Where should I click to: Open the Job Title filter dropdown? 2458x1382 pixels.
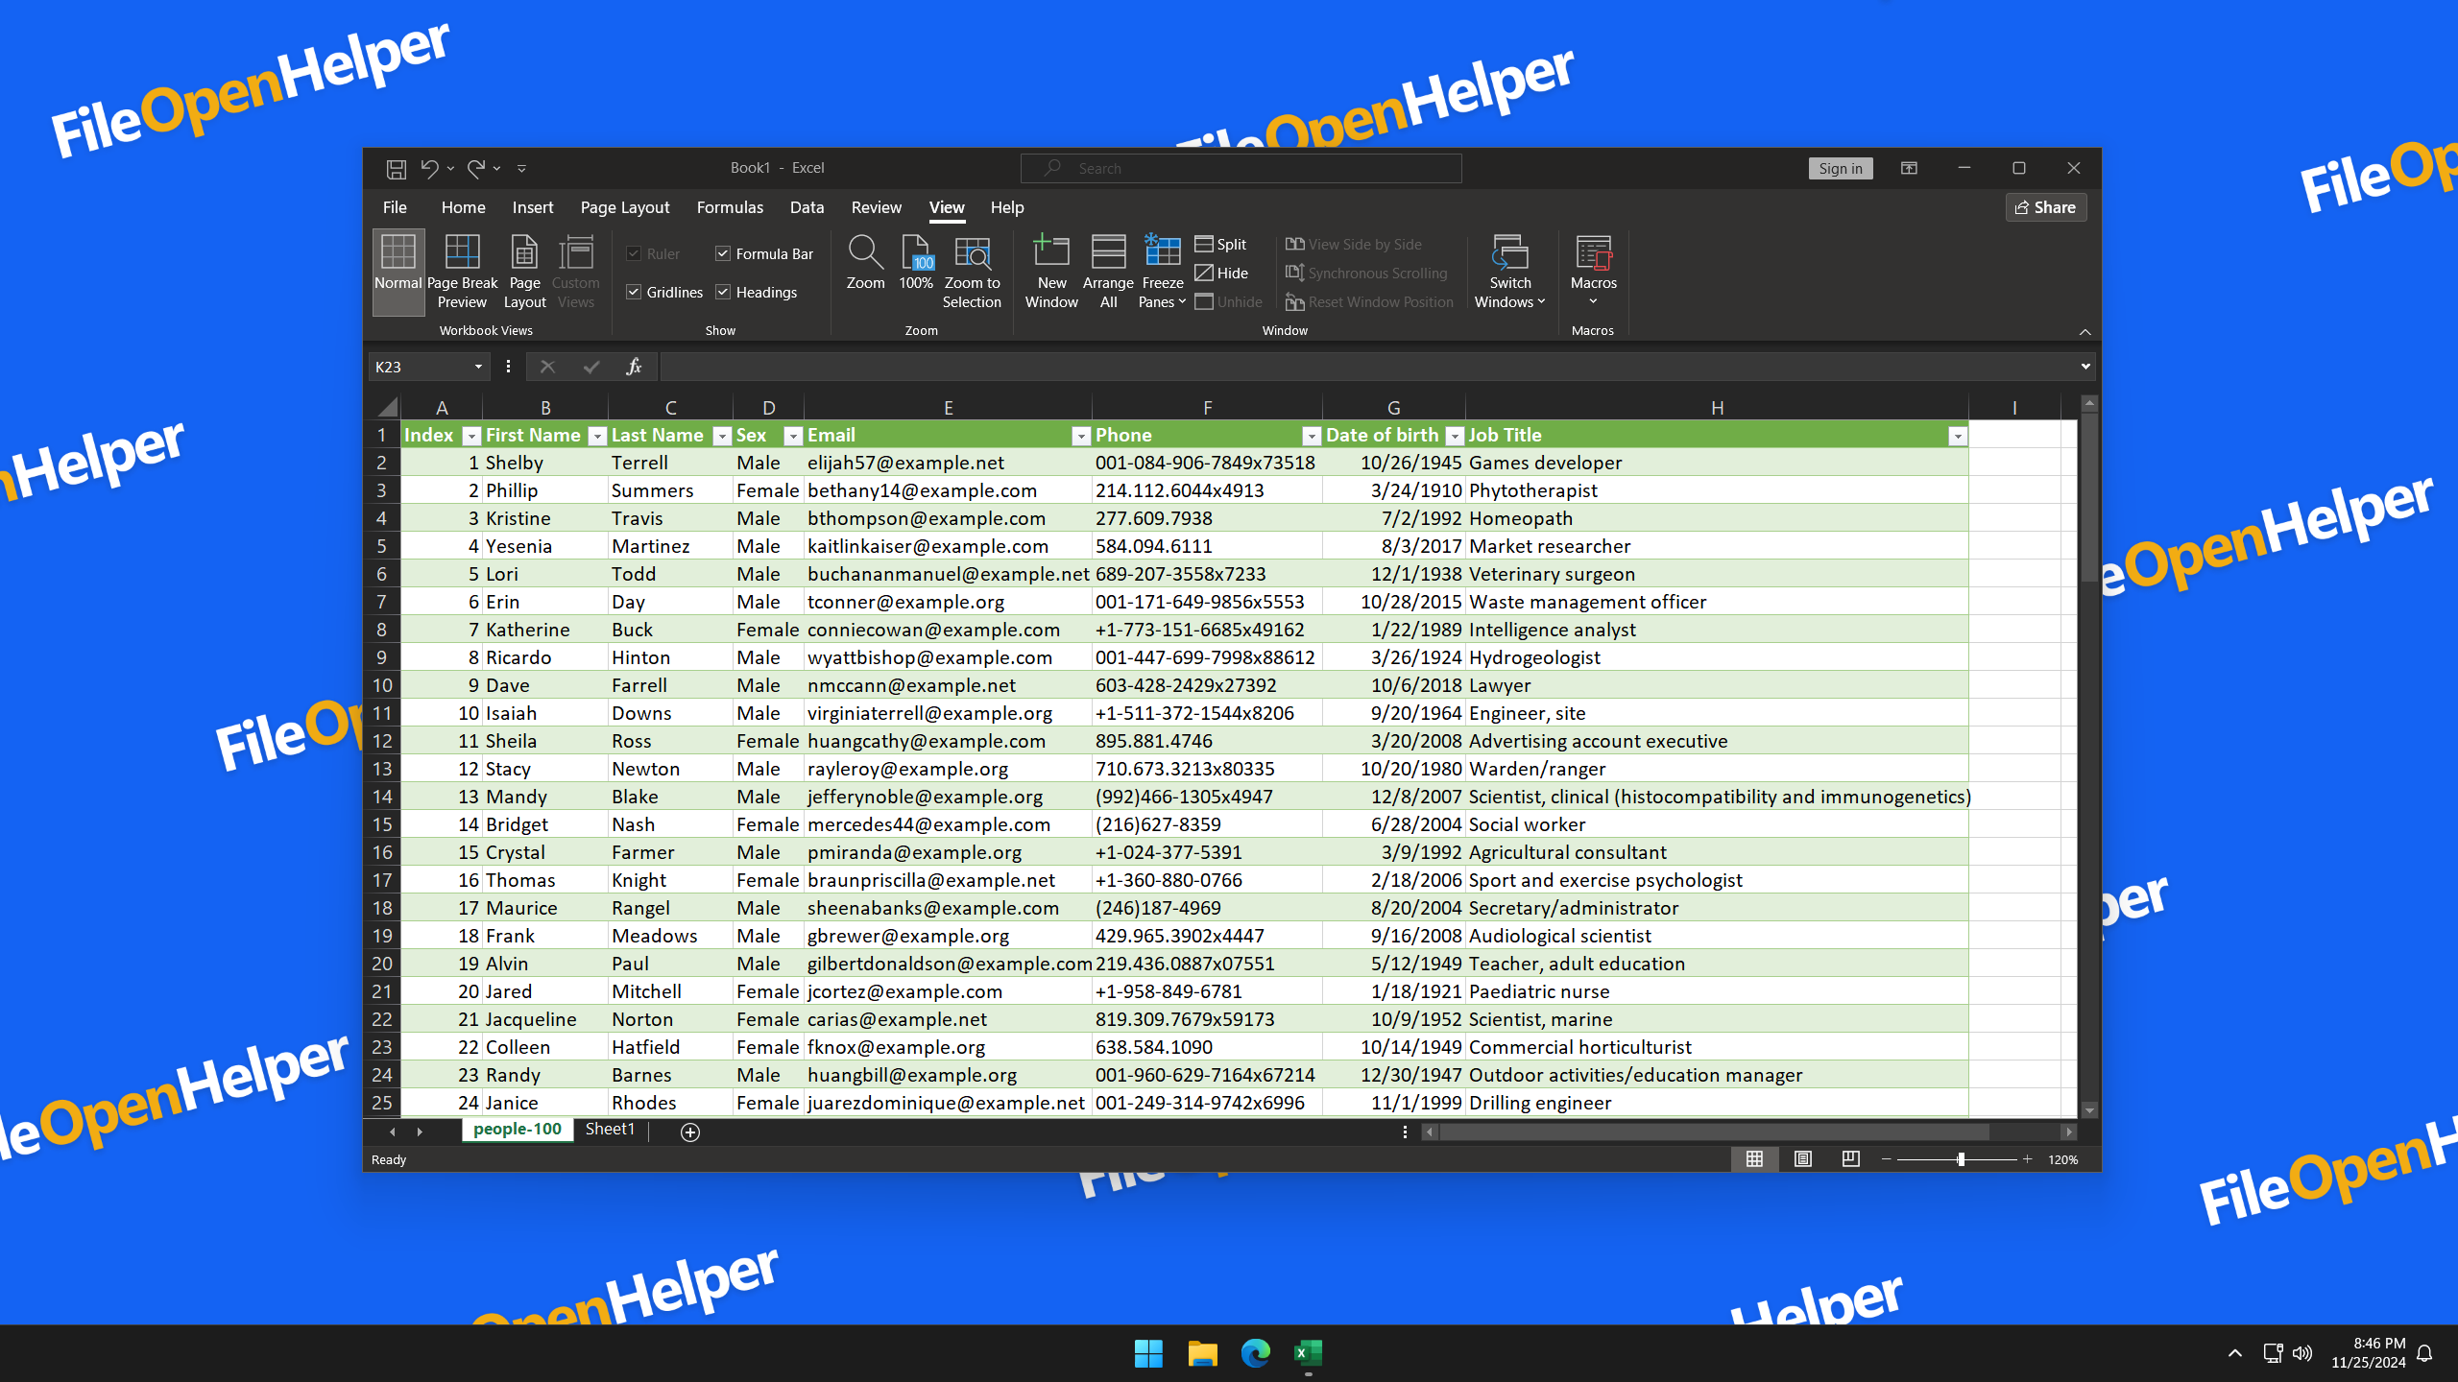1957,437
